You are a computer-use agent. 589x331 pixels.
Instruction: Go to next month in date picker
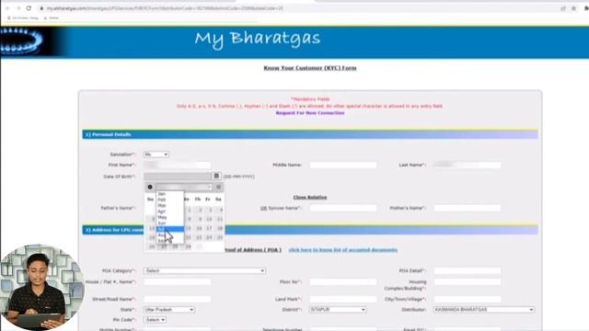(x=219, y=187)
